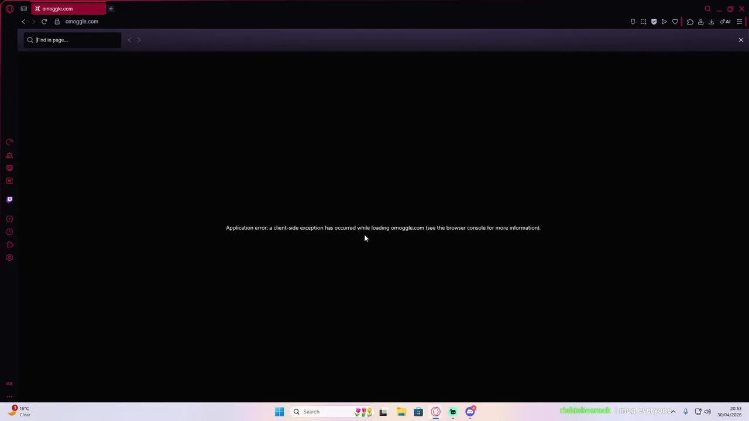
Task: Open GX Cleaner in sidebar
Action: (9, 155)
